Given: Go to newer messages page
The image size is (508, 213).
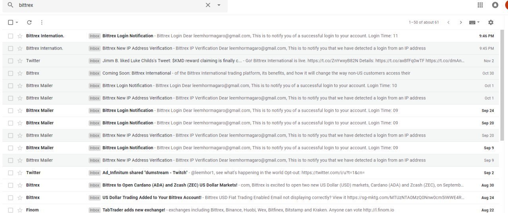Looking at the screenshot, I should pos(448,23).
